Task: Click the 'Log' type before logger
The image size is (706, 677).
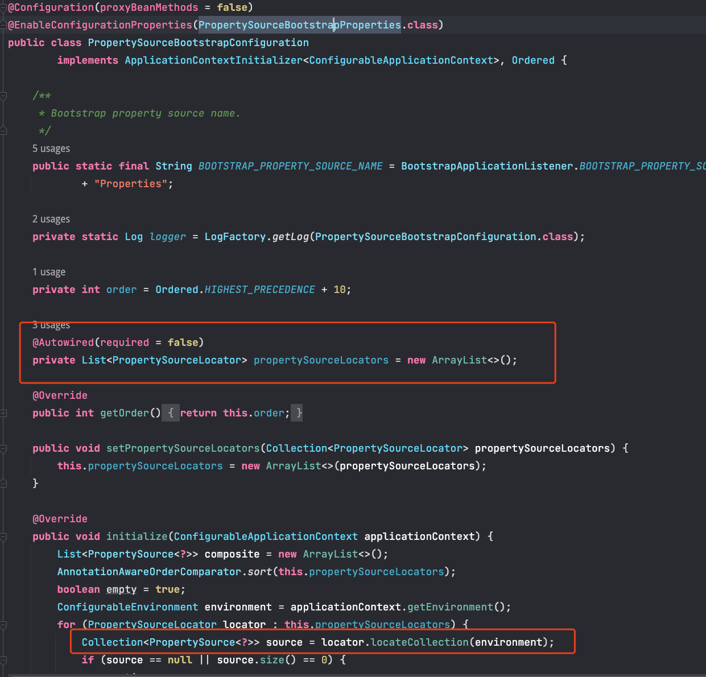Action: pyautogui.click(x=134, y=237)
